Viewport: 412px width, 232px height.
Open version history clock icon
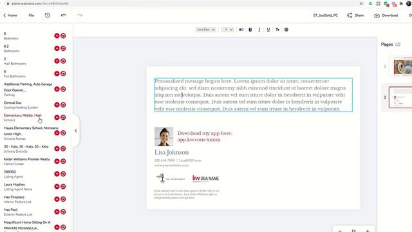click(47, 15)
